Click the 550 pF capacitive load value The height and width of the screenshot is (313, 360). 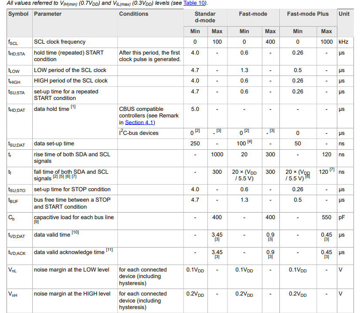tap(326, 217)
